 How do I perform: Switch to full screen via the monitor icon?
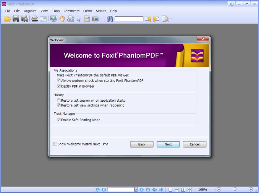pyautogui.click(x=54, y=19)
